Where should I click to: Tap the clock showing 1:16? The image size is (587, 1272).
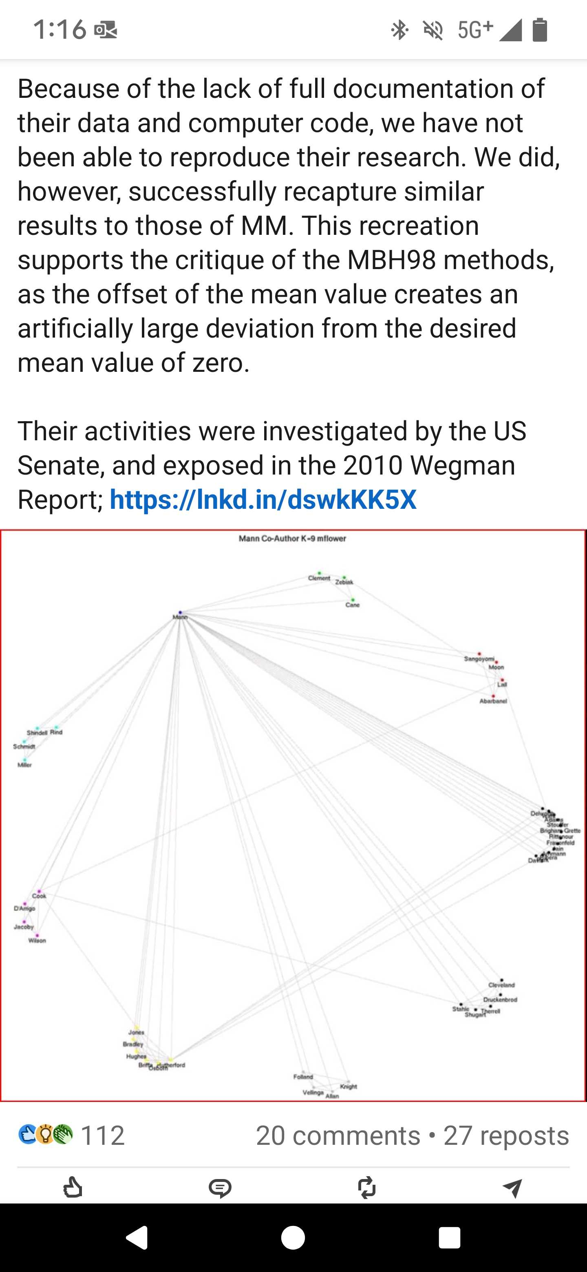(x=60, y=30)
